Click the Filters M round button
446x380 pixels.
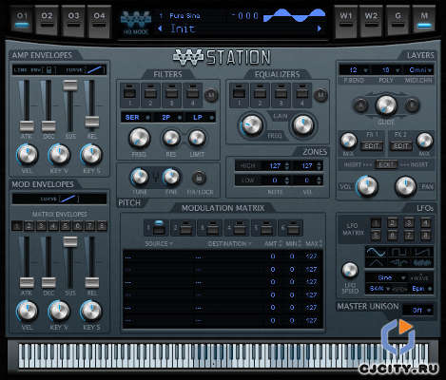pyautogui.click(x=211, y=95)
